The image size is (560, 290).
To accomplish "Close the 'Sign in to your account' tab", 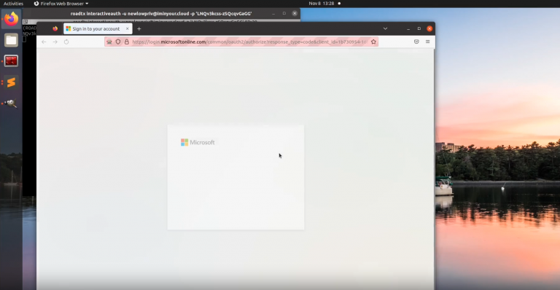I will point(127,28).
